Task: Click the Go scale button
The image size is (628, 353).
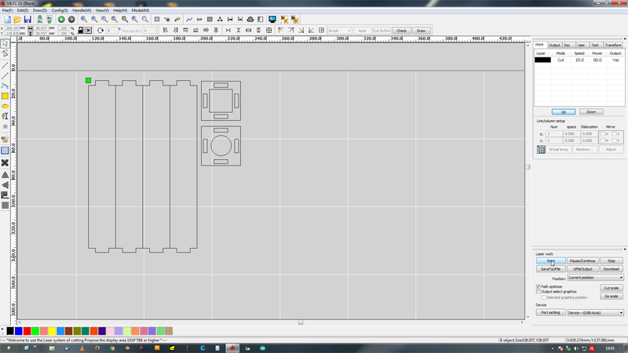Action: tap(612, 297)
